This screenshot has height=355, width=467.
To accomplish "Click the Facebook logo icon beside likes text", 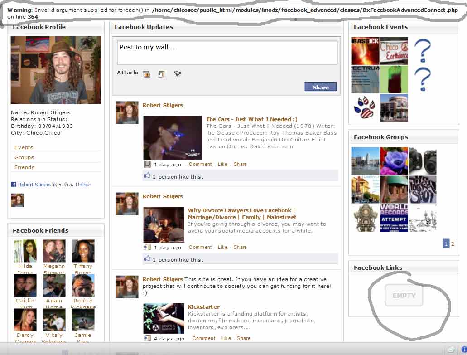I will 14,185.
